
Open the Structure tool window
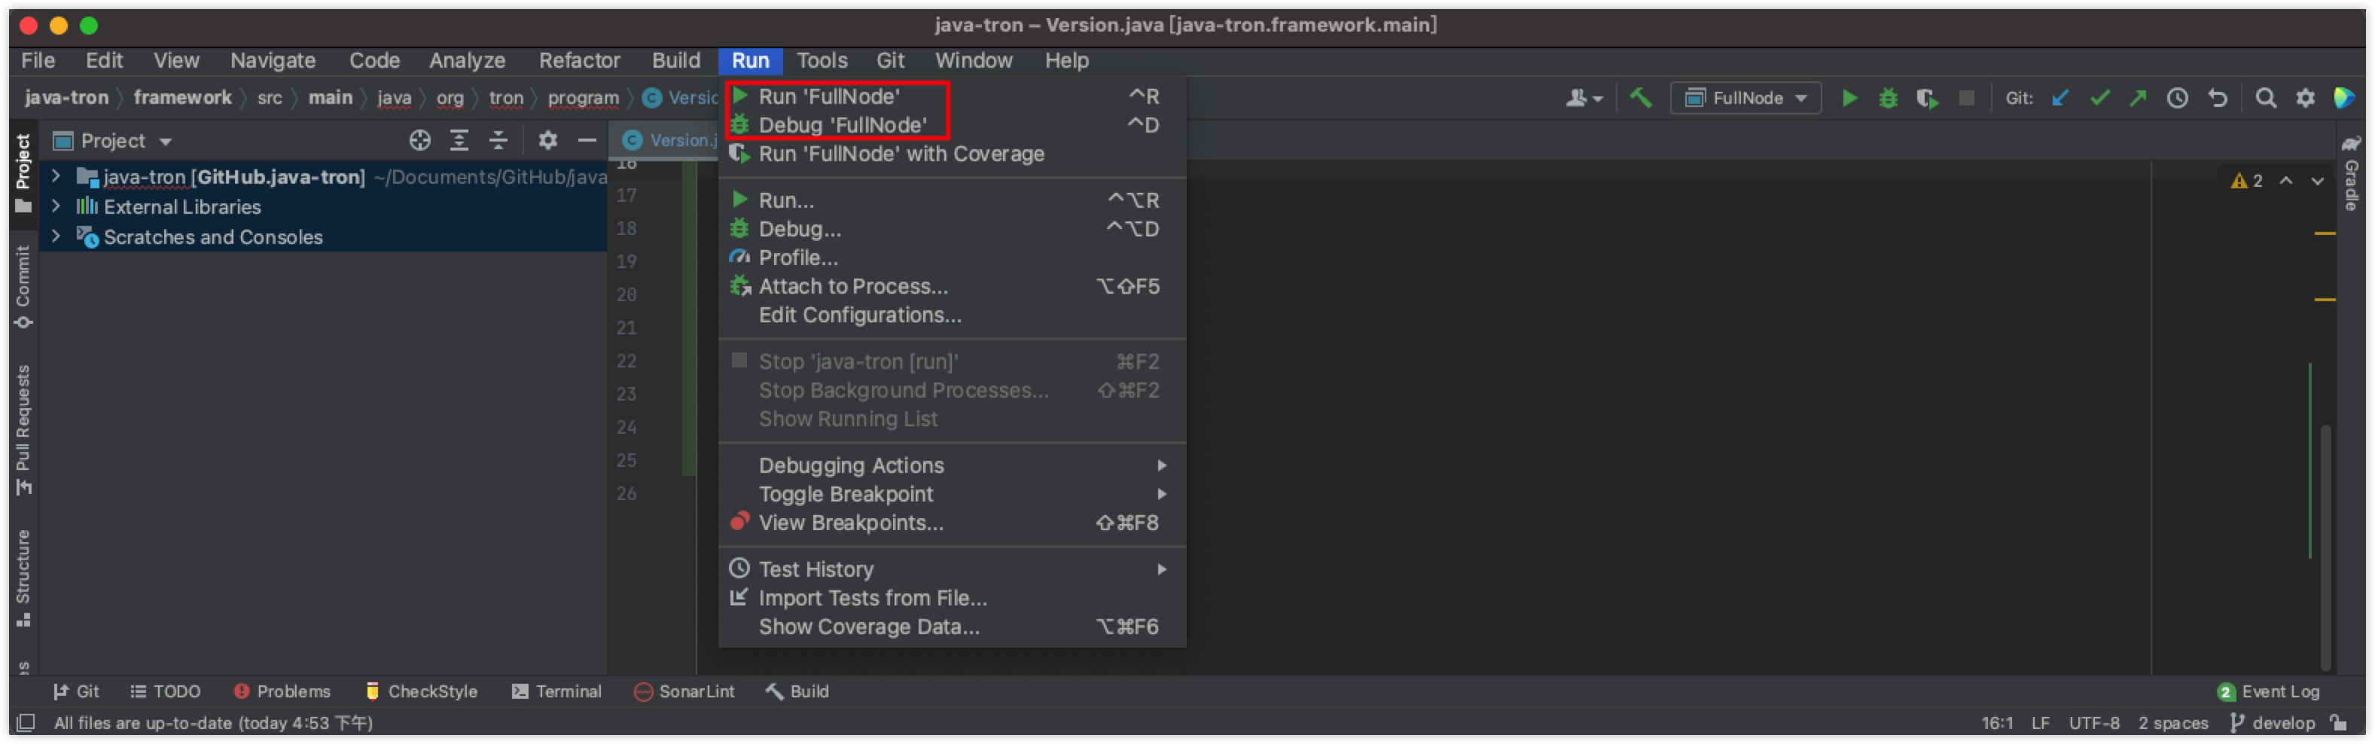pos(23,578)
